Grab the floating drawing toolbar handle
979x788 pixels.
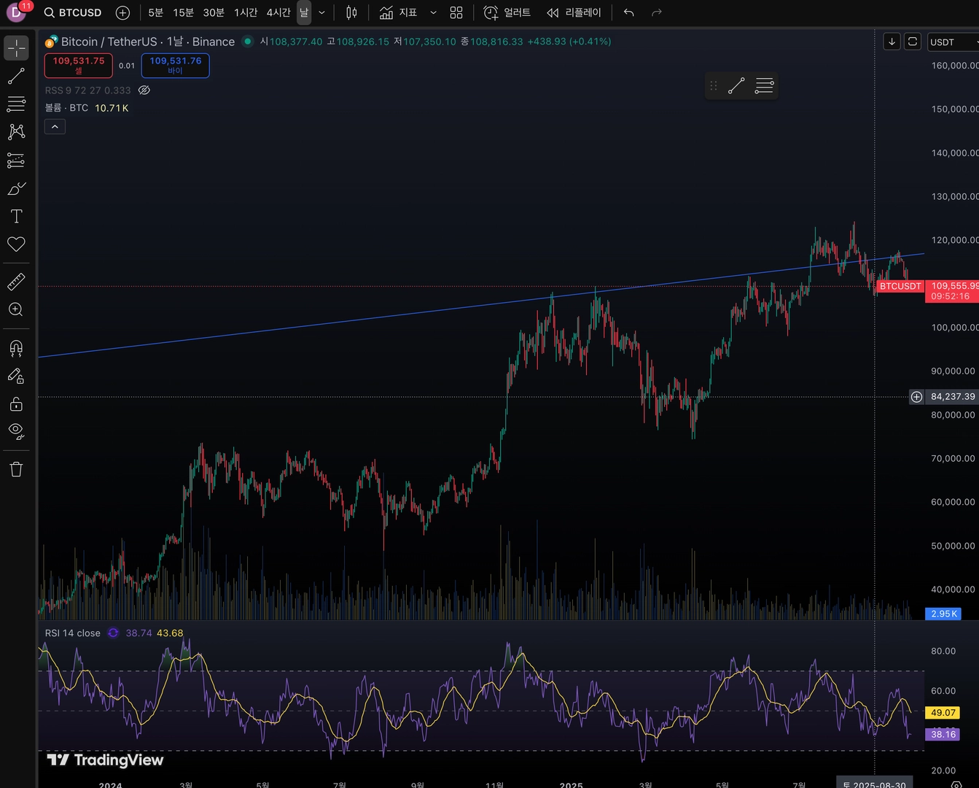pyautogui.click(x=714, y=86)
